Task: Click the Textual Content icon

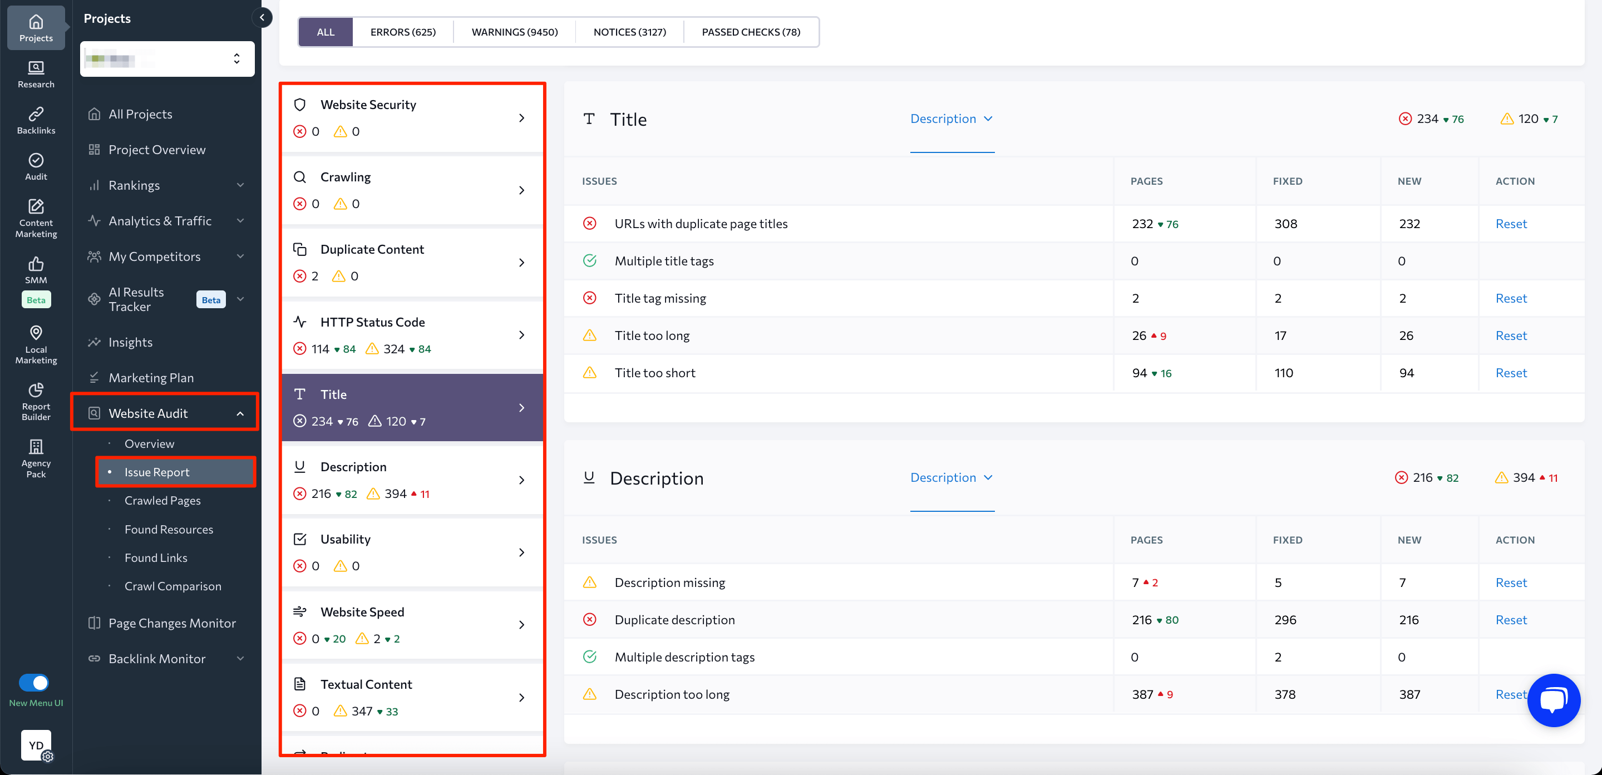Action: pos(300,683)
